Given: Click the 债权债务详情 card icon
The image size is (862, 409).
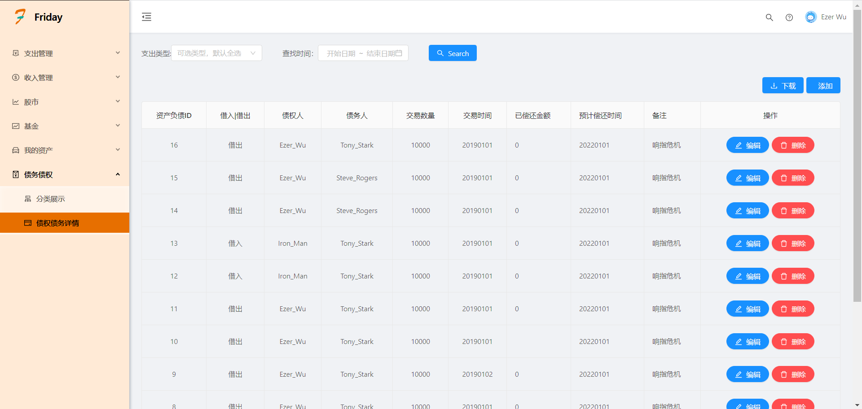Looking at the screenshot, I should [28, 223].
